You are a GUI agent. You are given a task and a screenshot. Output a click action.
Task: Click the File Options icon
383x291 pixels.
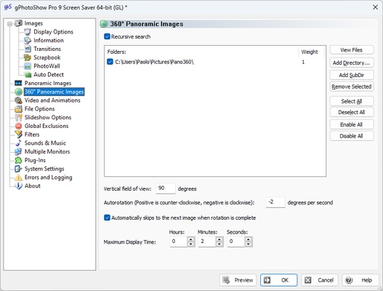18,109
